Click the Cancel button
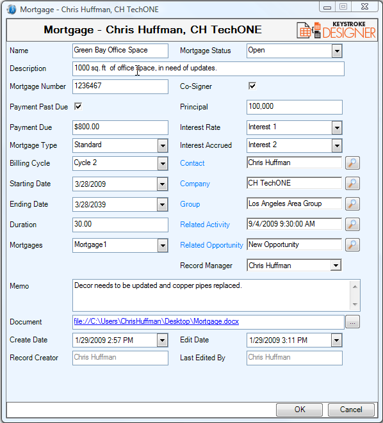The width and height of the screenshot is (383, 423). point(351,410)
